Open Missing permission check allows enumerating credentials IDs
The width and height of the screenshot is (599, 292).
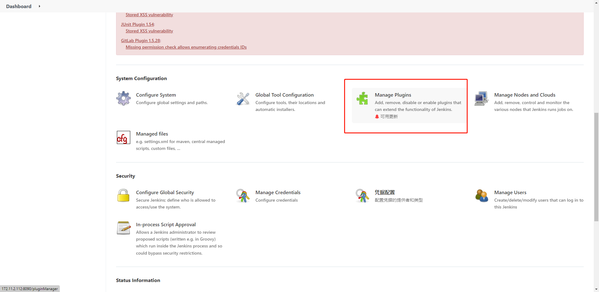pyautogui.click(x=186, y=47)
